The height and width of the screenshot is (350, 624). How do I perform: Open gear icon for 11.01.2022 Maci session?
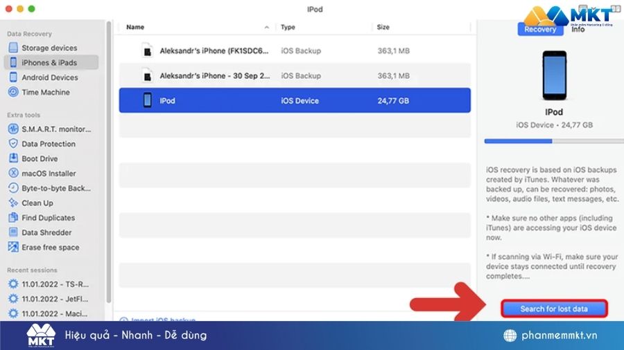(x=13, y=313)
